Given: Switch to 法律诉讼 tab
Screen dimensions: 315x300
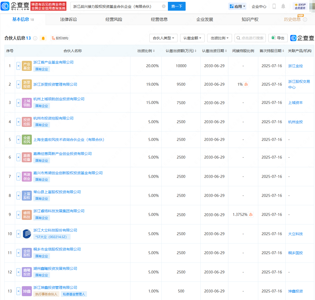Looking at the screenshot, I should (x=68, y=20).
